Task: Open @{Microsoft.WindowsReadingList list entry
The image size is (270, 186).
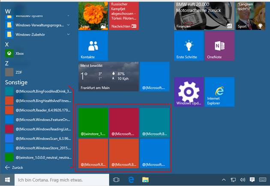Action: tap(38, 129)
